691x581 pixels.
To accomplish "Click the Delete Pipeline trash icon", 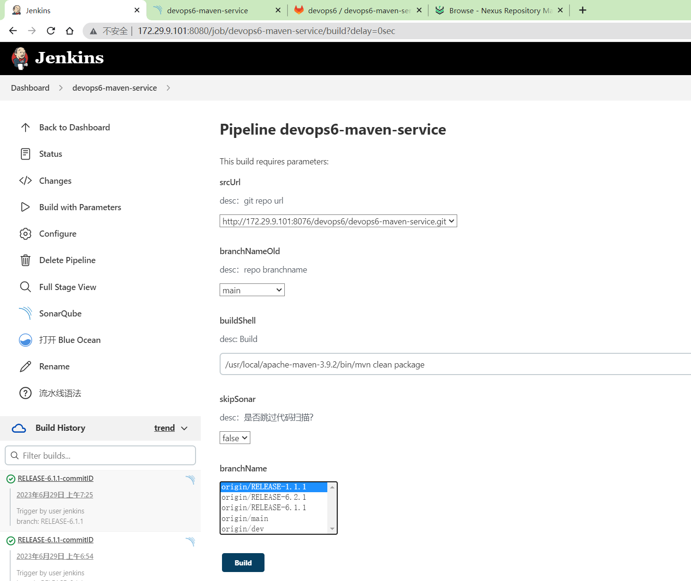I will pos(26,260).
